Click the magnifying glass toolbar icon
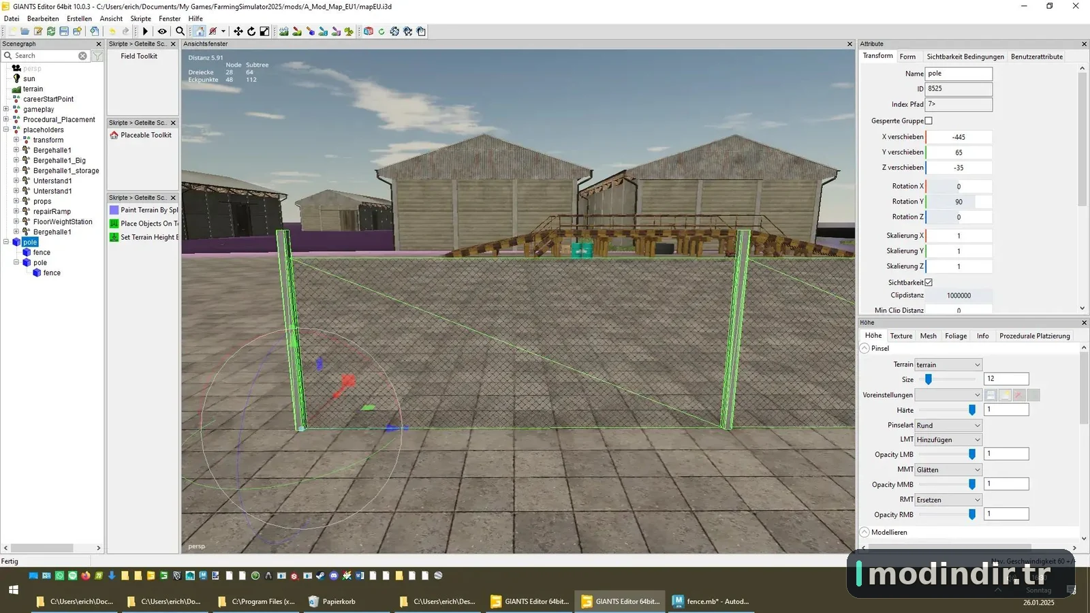 pos(180,31)
